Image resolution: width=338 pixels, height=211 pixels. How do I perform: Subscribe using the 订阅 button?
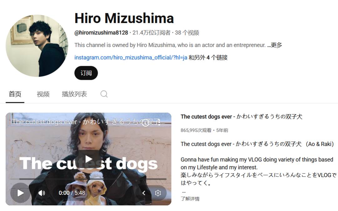click(86, 73)
